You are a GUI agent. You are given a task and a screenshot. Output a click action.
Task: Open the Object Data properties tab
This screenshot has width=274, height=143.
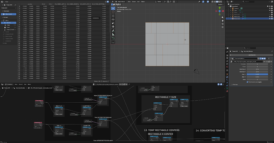pos(227,88)
